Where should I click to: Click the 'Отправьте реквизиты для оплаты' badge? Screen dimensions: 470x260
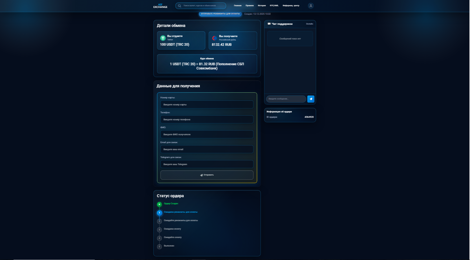click(x=220, y=14)
